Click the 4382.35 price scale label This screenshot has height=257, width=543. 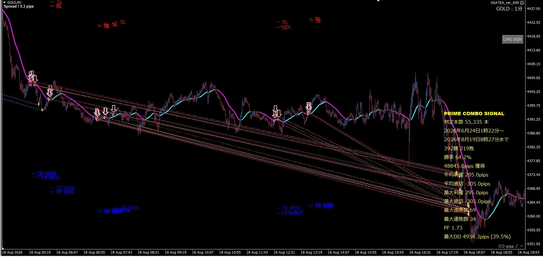[x=533, y=147]
